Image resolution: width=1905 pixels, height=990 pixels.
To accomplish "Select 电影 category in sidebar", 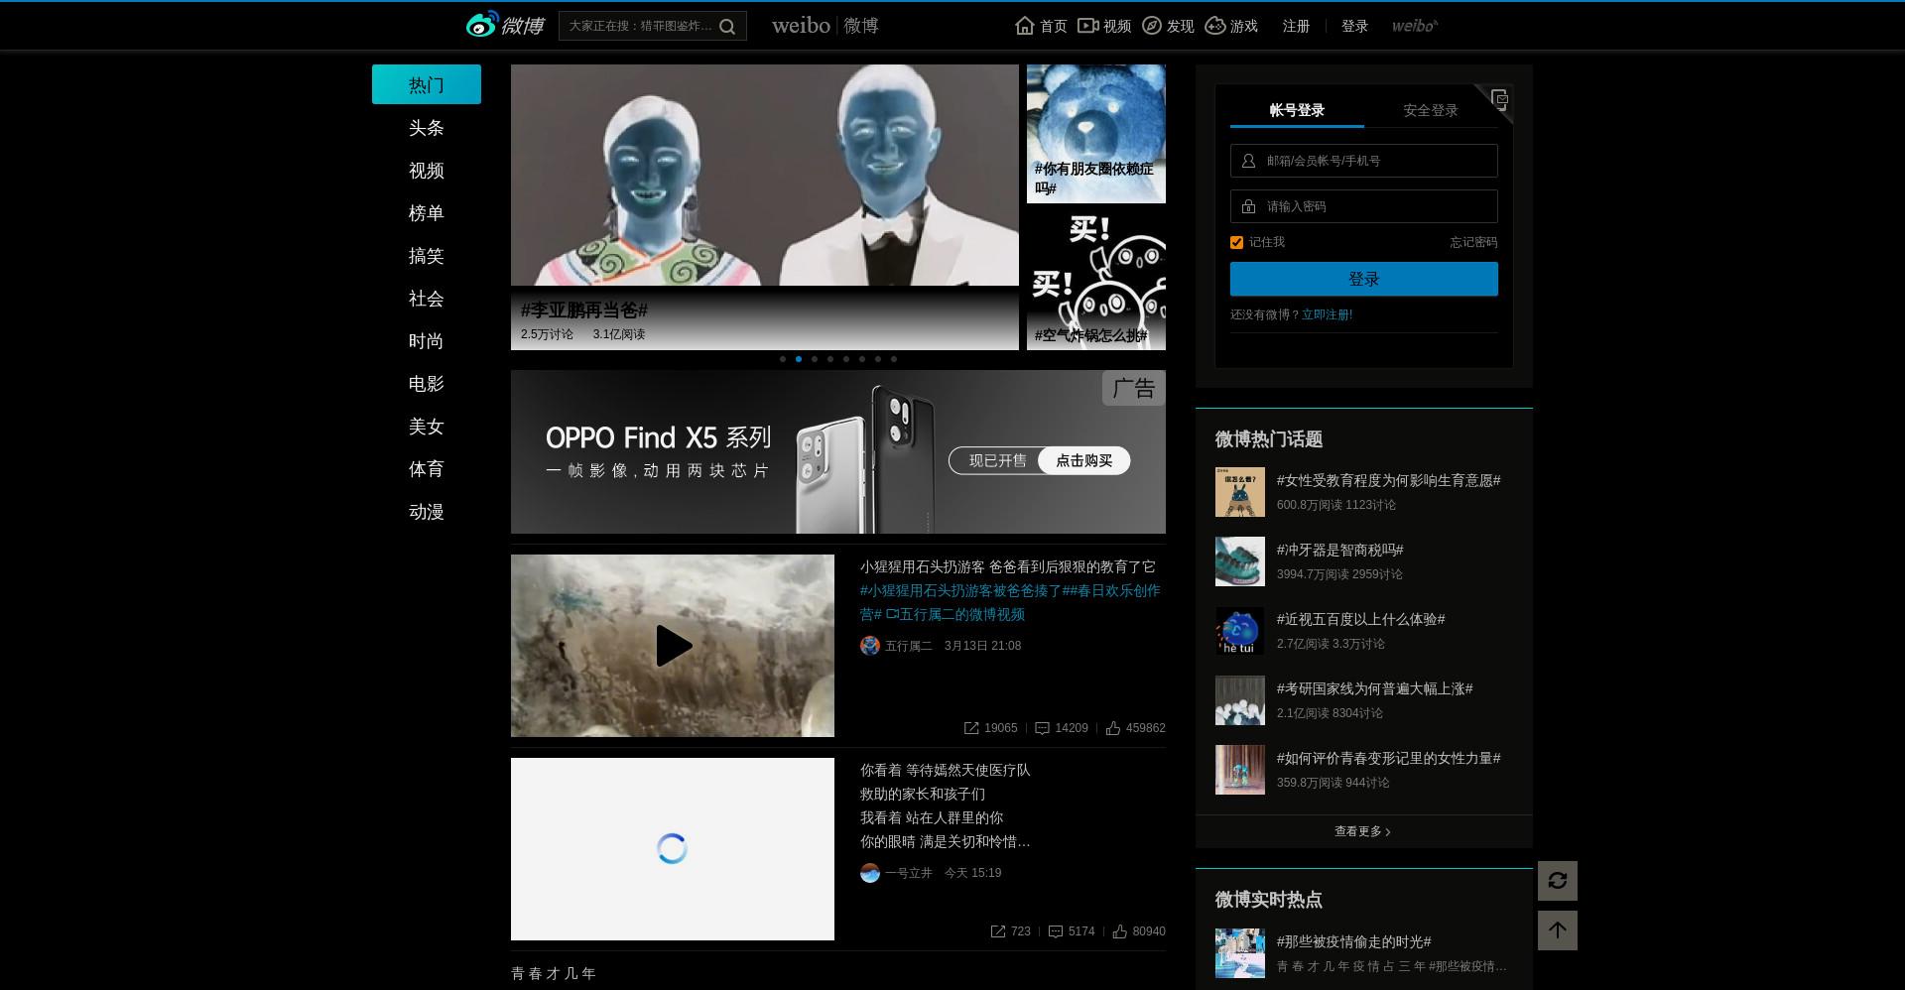I will click(427, 384).
